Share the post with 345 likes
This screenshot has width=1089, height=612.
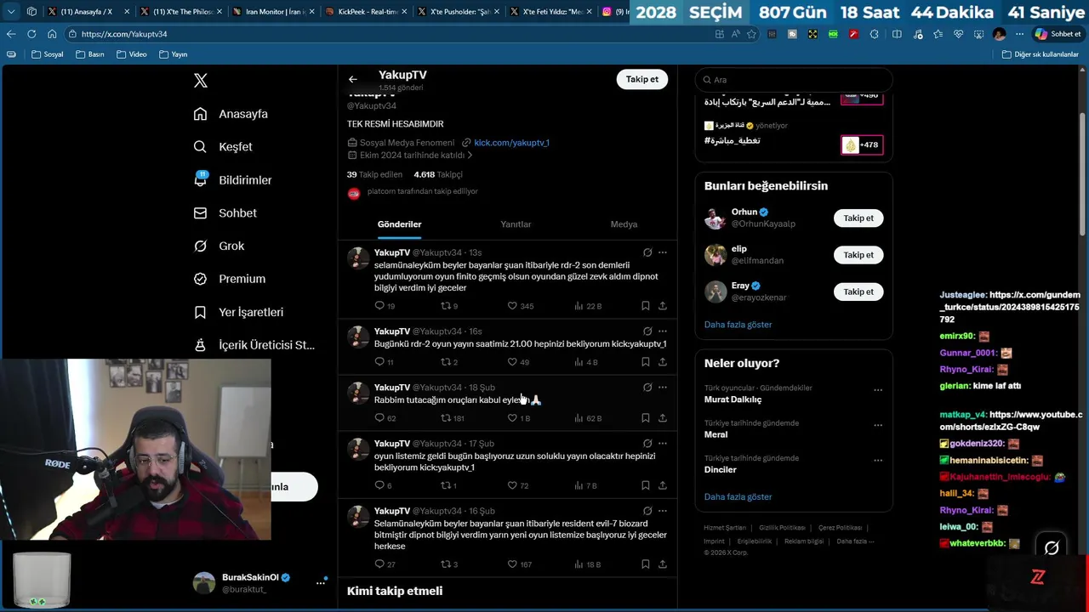[662, 306]
